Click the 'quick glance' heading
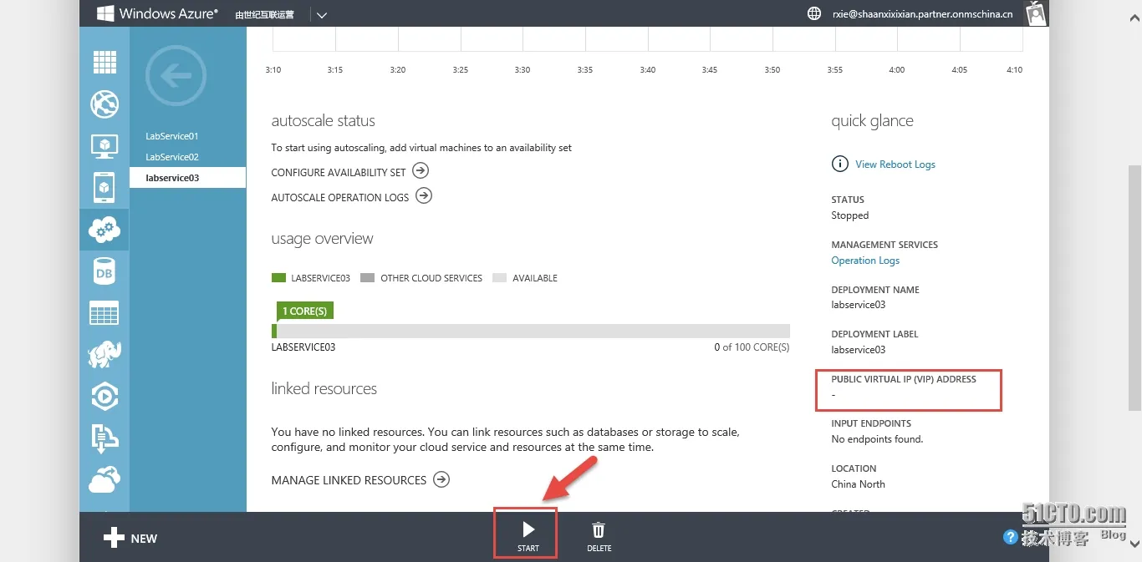This screenshot has width=1142, height=562. coord(872,121)
